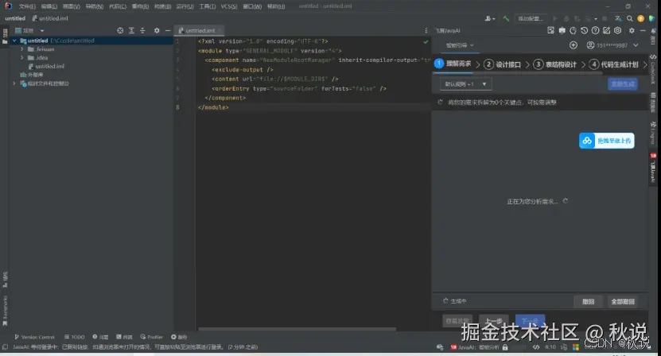Viewport: 661px width, 356px height.
Task: Click the orange update notification icon
Action: [641, 18]
